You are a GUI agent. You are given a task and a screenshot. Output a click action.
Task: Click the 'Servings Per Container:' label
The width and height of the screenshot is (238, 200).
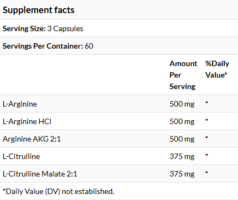[x=43, y=46]
